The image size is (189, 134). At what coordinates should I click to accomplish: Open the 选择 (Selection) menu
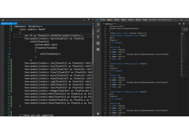(x=117, y=20)
